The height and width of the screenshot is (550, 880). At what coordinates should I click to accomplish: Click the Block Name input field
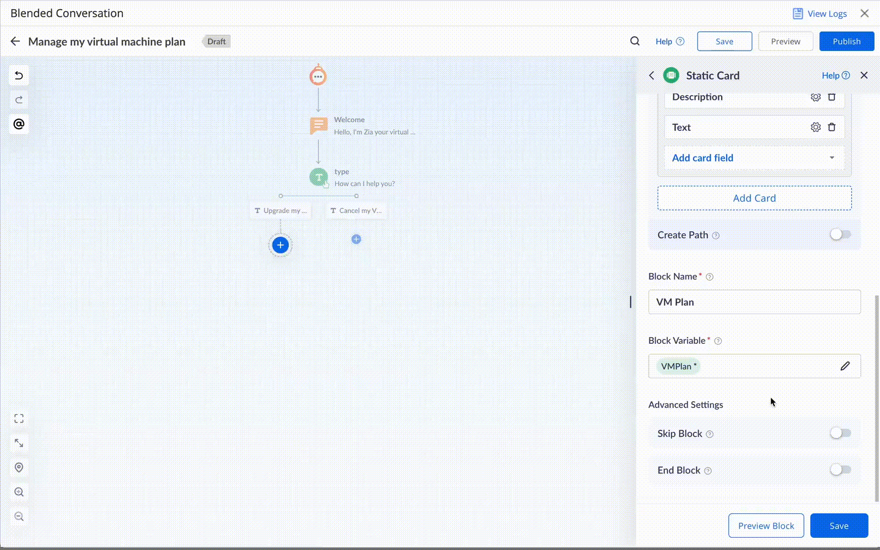tap(754, 302)
